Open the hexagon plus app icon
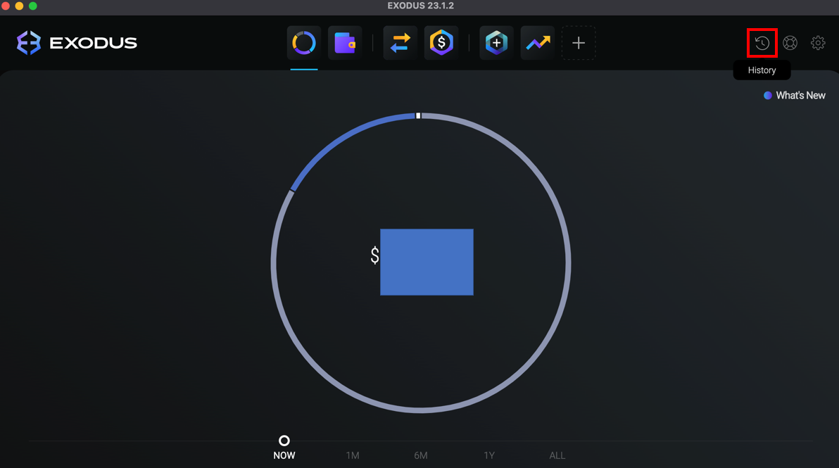 [x=496, y=43]
